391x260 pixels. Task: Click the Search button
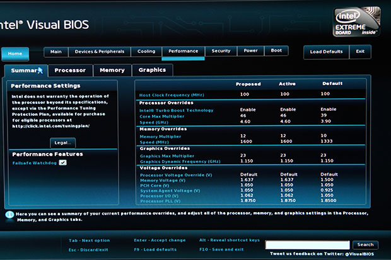click(365, 244)
